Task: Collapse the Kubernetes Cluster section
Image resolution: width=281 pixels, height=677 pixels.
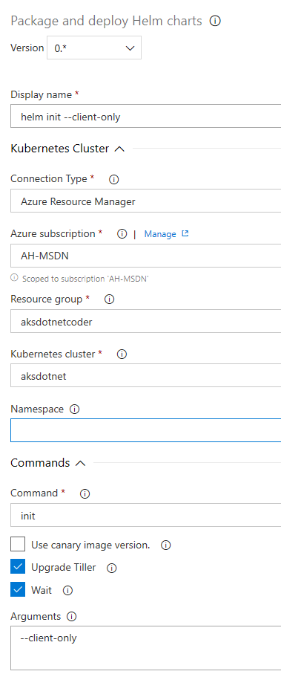Action: [119, 149]
